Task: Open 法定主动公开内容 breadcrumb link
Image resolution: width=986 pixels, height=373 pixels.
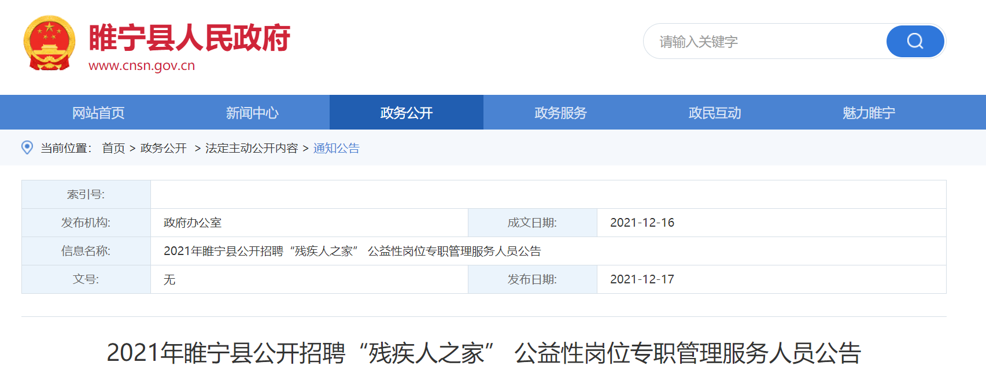Action: pos(252,149)
